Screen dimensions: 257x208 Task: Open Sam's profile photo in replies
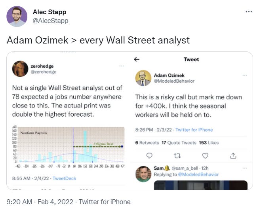point(143,174)
